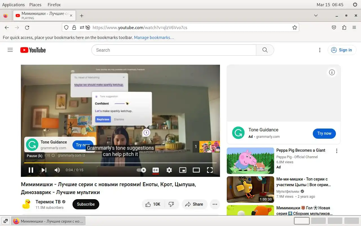Open Firefox extensions icon
Screen dimensions: 361x226
pyautogui.click(x=344, y=27)
